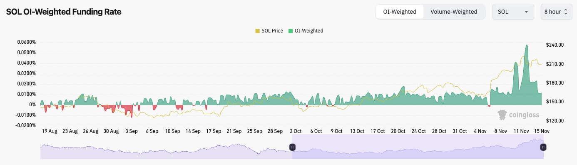Click the SOL OI-Weighted Funding Rate title
The image size is (577, 165).
64,12
